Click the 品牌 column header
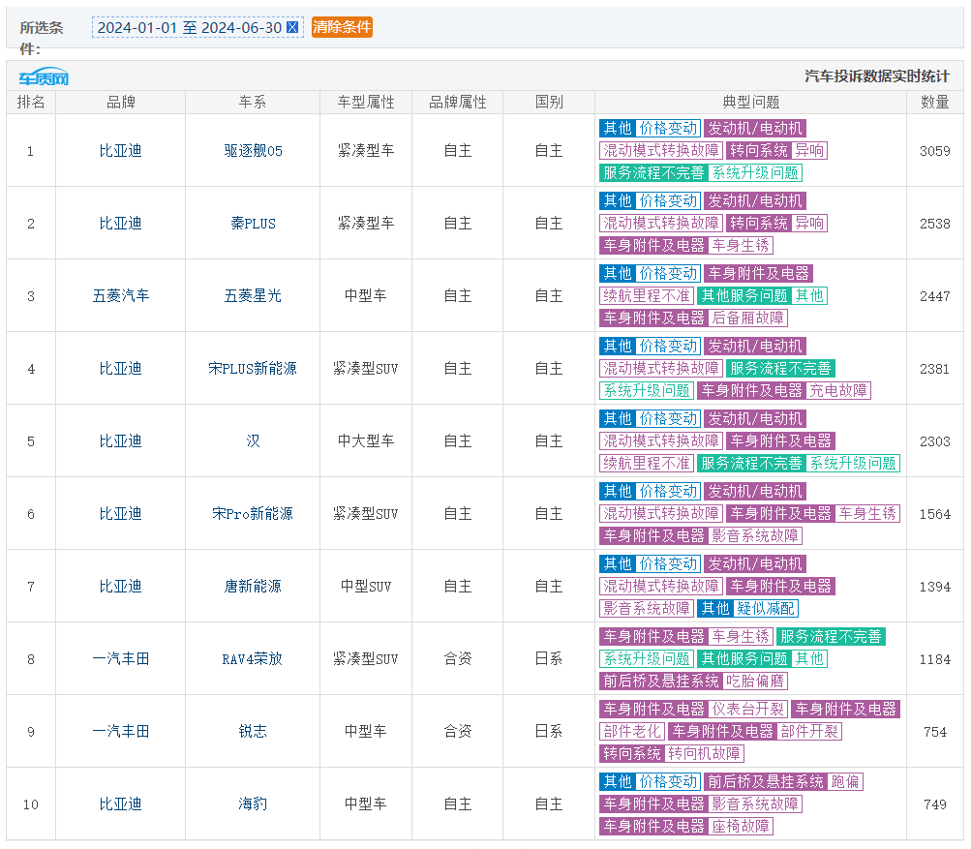This screenshot has height=849, width=971. coord(121,103)
